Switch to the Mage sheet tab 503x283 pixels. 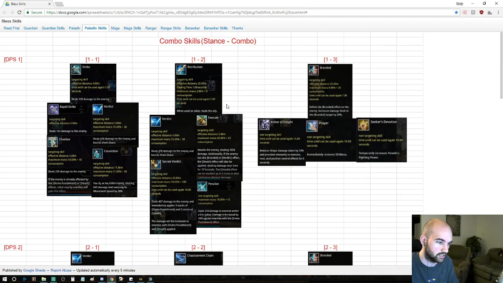coord(115,28)
